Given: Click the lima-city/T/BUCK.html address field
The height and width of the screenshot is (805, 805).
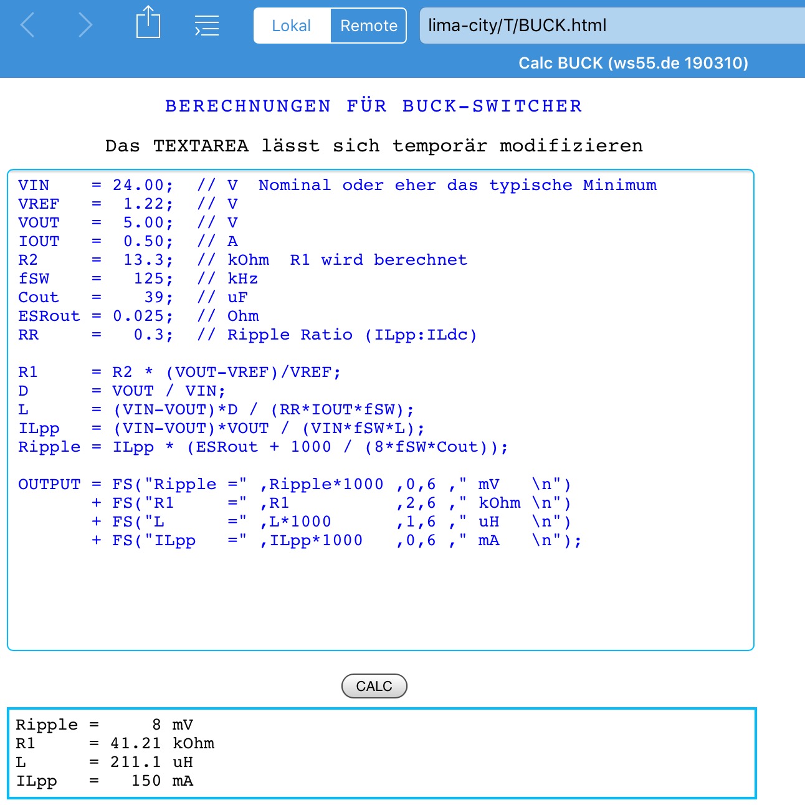Looking at the screenshot, I should (x=612, y=26).
